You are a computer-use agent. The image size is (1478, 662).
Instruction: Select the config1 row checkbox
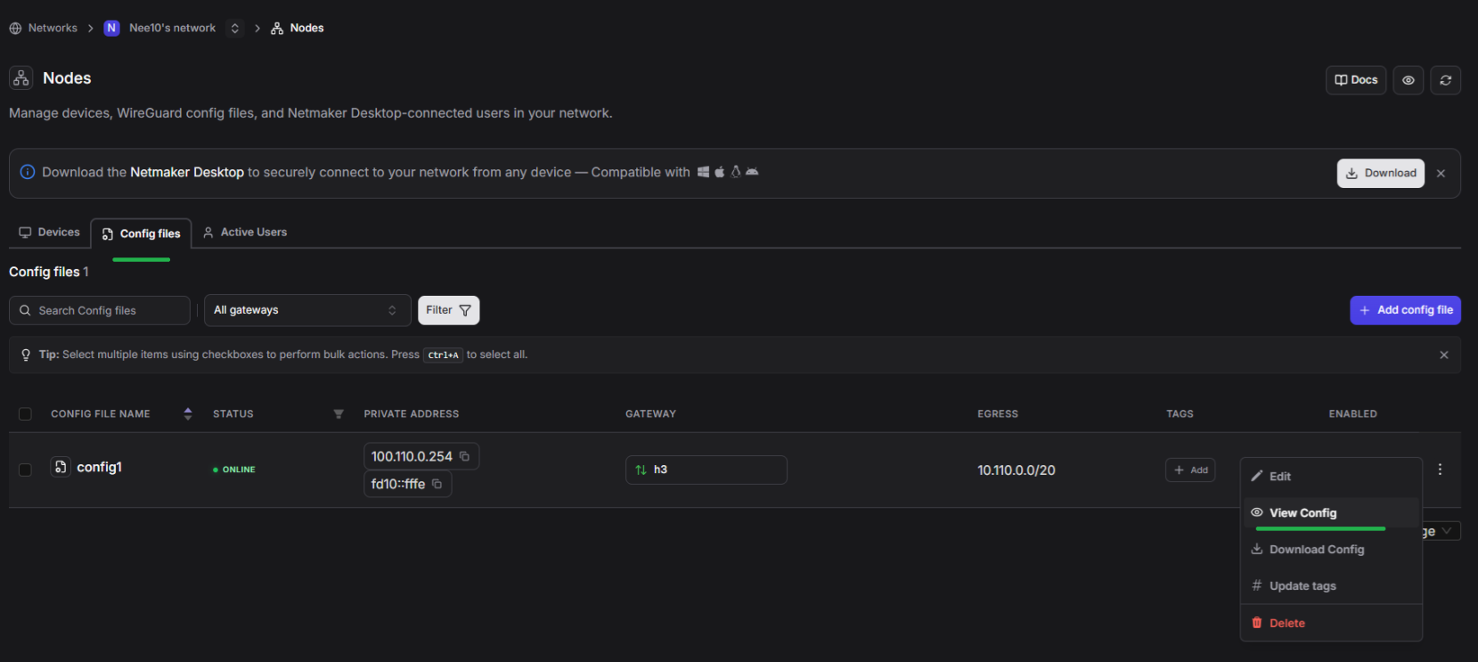pyautogui.click(x=25, y=470)
